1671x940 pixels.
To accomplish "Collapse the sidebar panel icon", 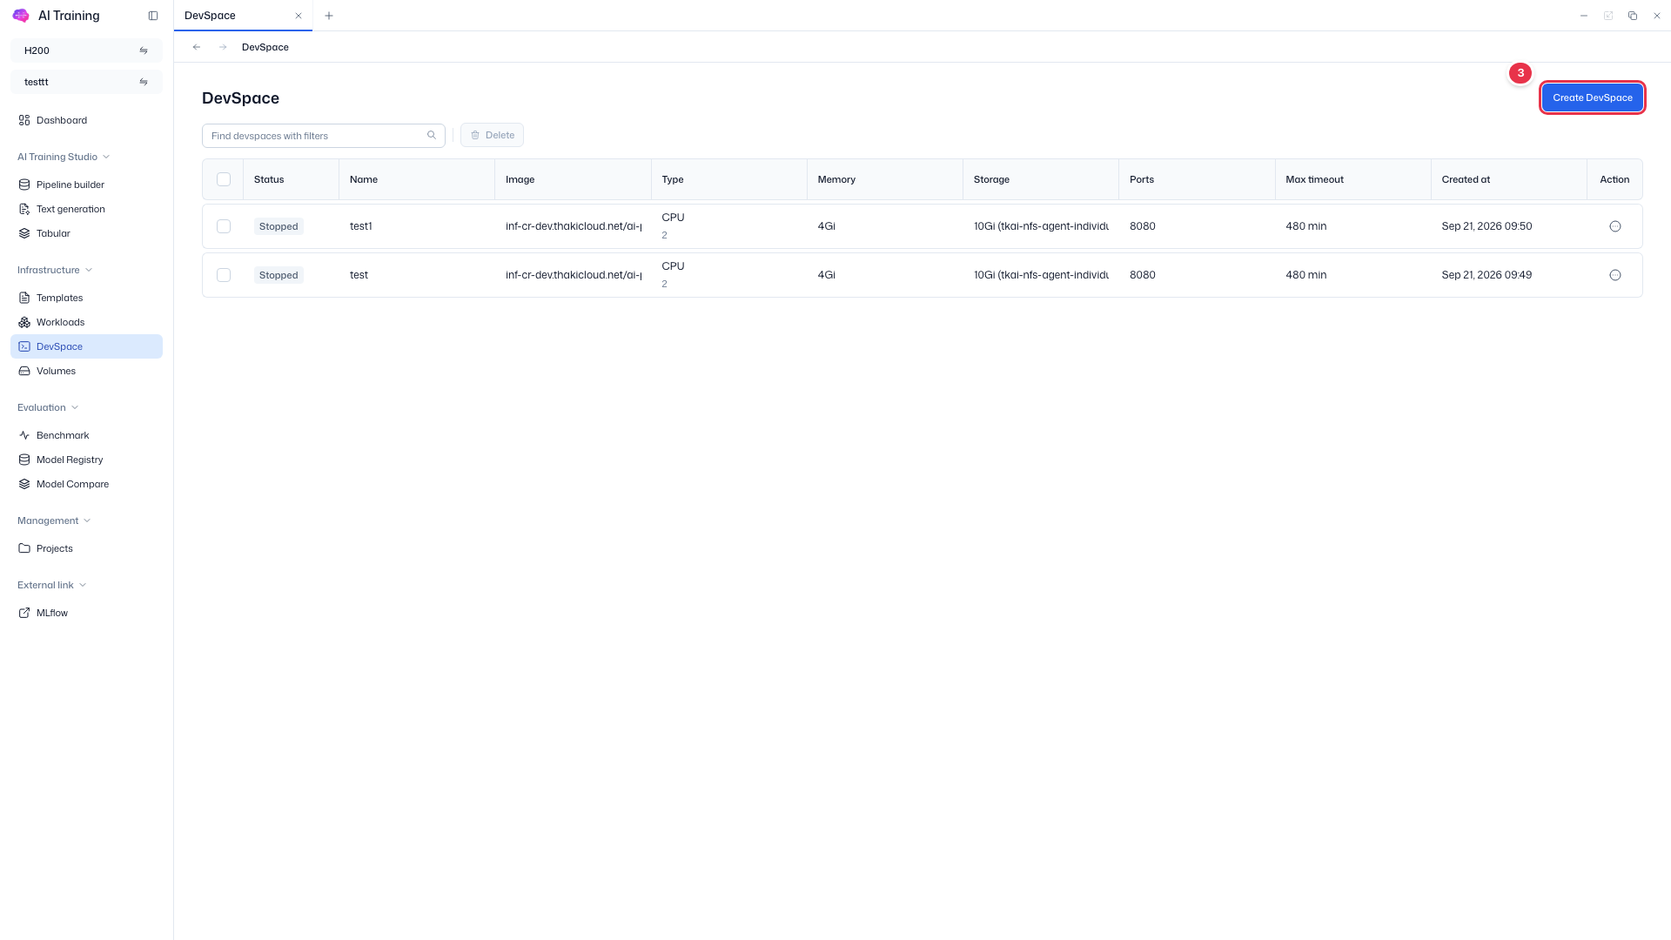I will click(153, 16).
